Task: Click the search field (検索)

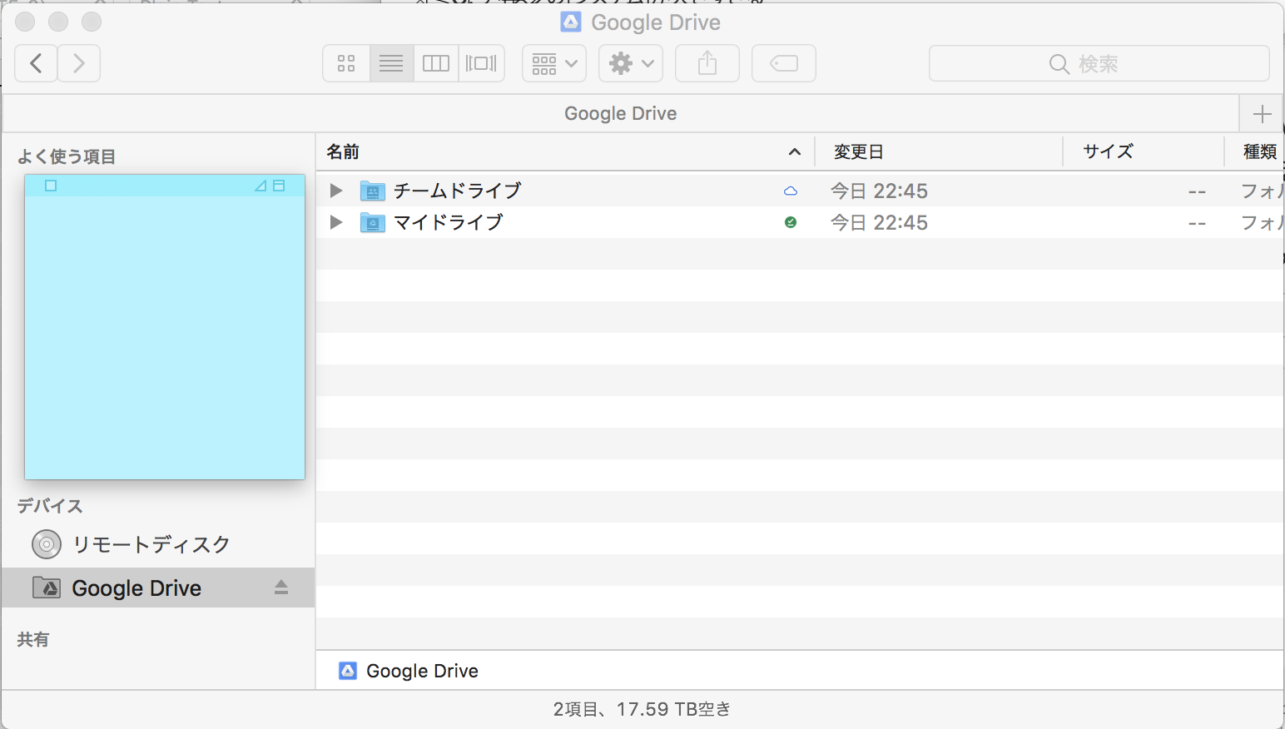Action: click(1099, 64)
